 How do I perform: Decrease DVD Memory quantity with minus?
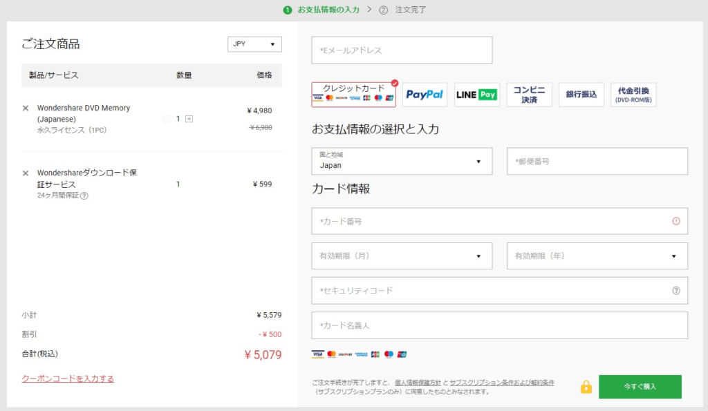[x=167, y=119]
